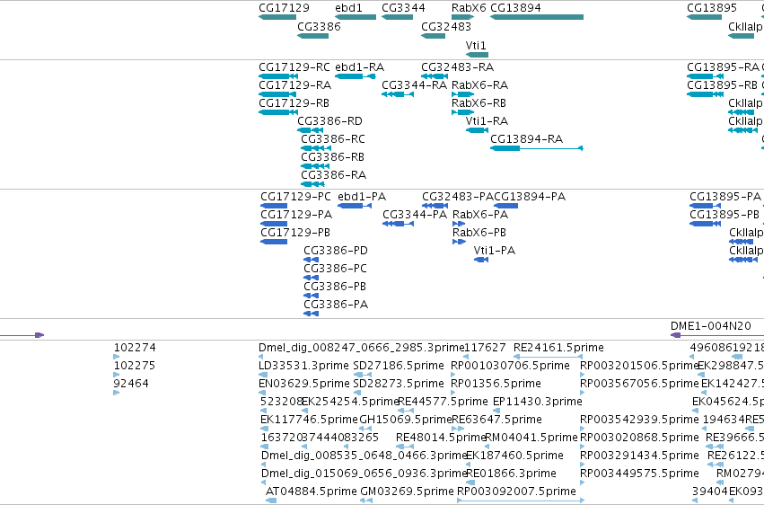Screen dimensions: 764x505
Task: Click protein CG13895-PA
Action: pos(705,206)
